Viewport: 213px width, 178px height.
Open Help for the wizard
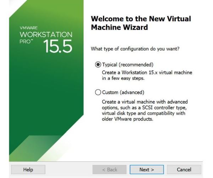coord(28,170)
